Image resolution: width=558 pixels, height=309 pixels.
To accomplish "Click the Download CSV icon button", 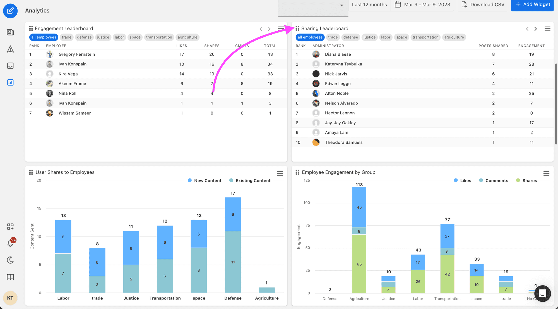I will point(464,4).
